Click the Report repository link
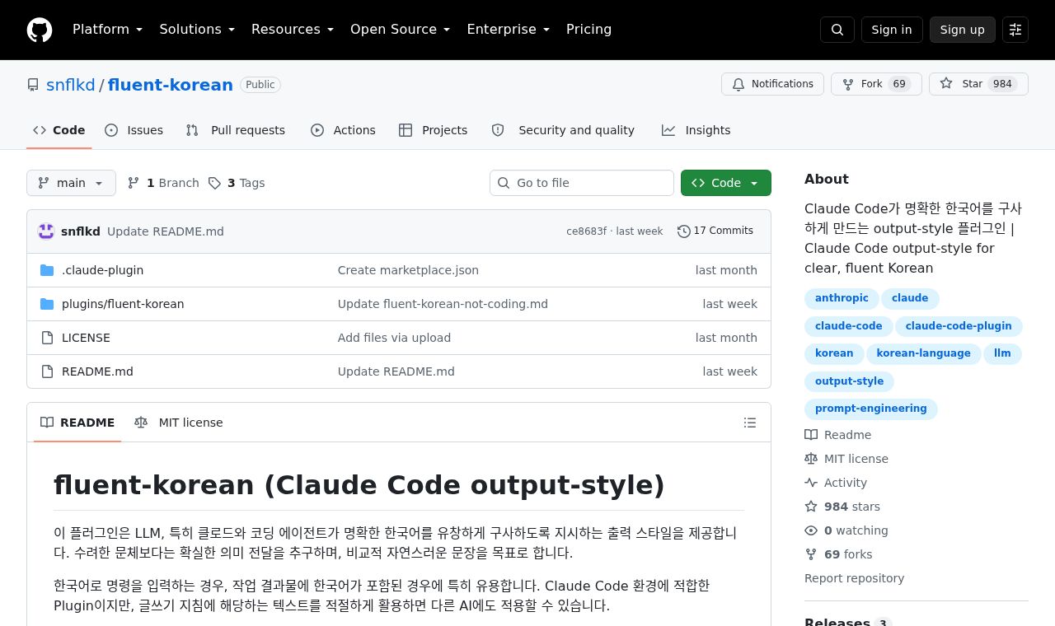 854,578
